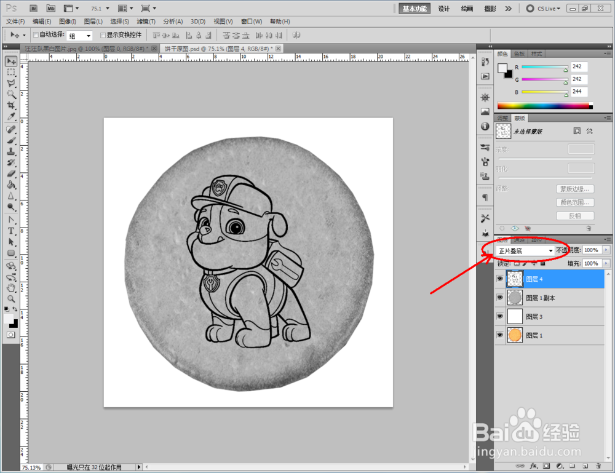Select the 图层 1 副本 layer thumbnail
This screenshot has width=615, height=473.
(x=515, y=298)
